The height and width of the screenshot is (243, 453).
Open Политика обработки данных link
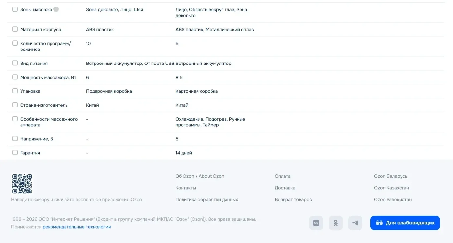[x=207, y=199]
